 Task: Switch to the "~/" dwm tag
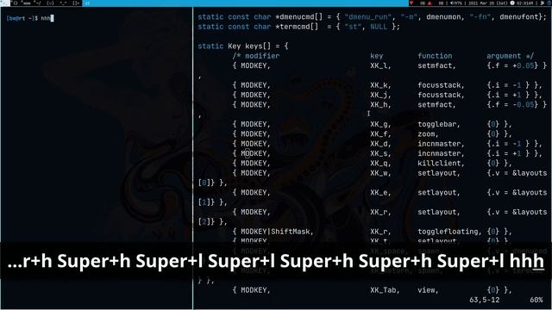[38, 3]
